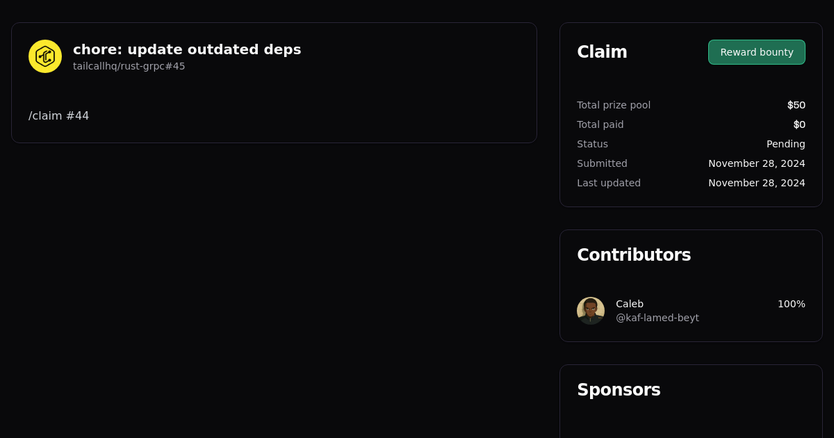Select the Submitted date November 28, 2024
This screenshot has height=438, width=834.
(756, 163)
